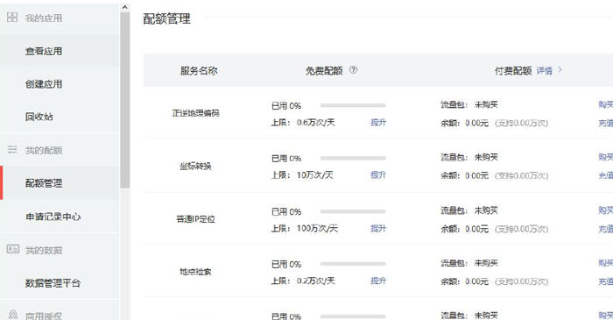Click 提升 for 正逆地理编码 quota
The height and width of the screenshot is (320, 613).
pos(378,123)
